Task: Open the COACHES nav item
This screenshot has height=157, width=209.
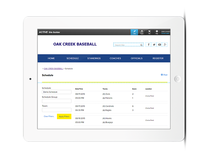Action: point(115,58)
